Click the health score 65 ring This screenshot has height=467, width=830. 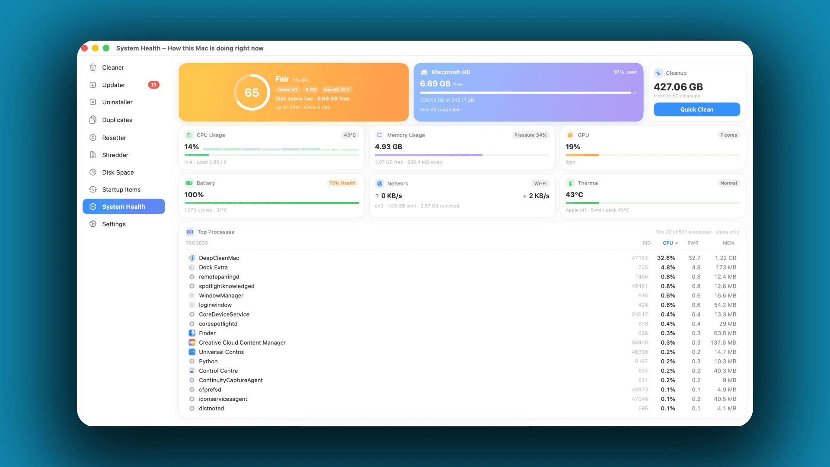[x=252, y=92]
